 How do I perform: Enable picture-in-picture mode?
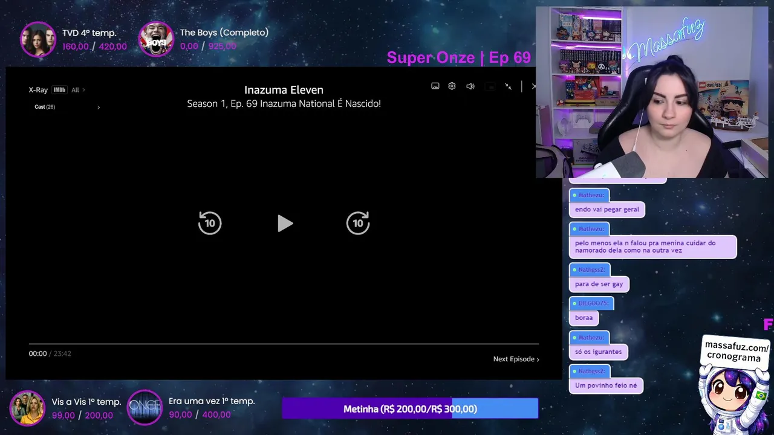tap(490, 86)
